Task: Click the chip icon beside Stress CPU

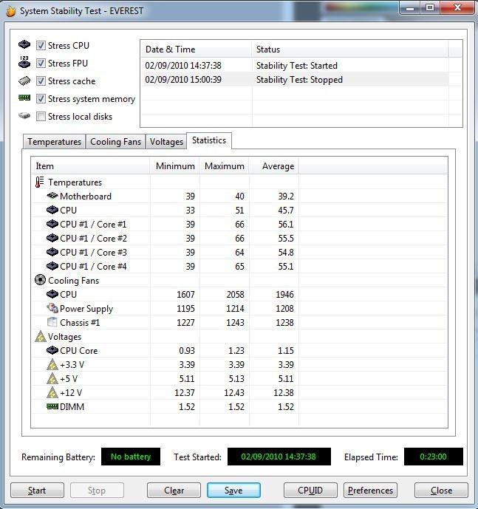Action: [24, 44]
